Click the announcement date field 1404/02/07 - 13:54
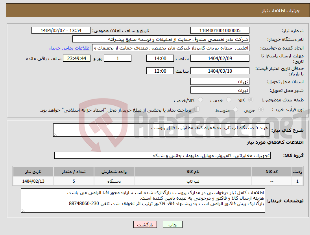Image resolution: width=310 pixels, height=235 pixels. pos(61,31)
